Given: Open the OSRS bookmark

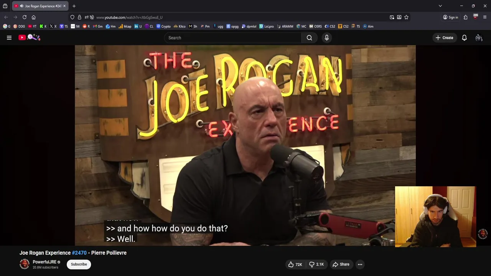Looking at the screenshot, I should [315, 26].
